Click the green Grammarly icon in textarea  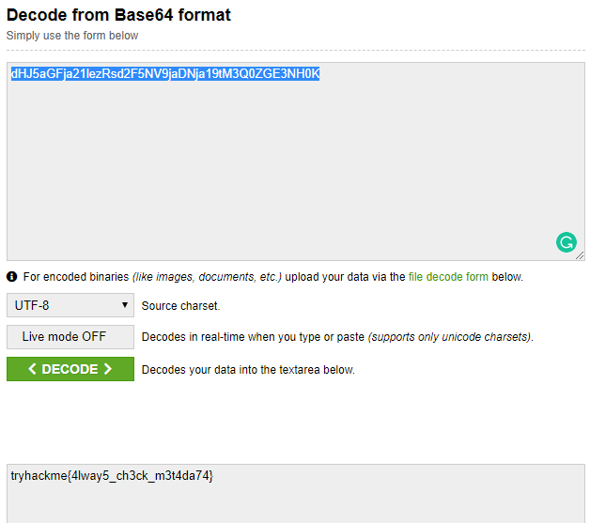[566, 243]
